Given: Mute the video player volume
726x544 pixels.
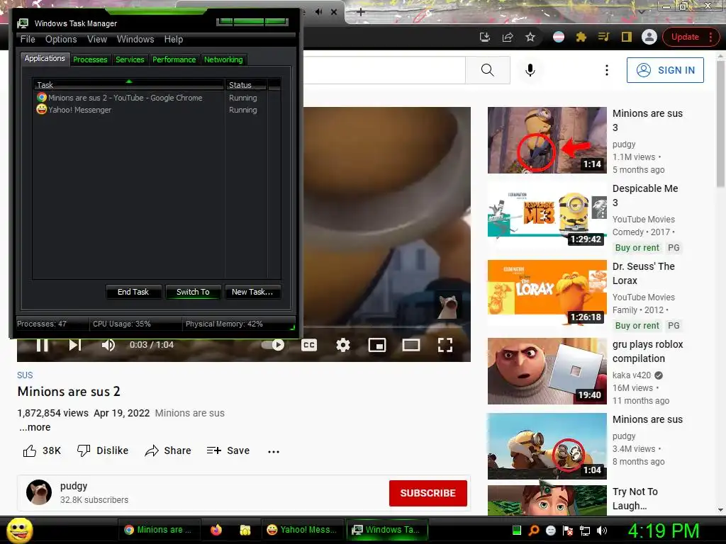Looking at the screenshot, I should (x=108, y=345).
